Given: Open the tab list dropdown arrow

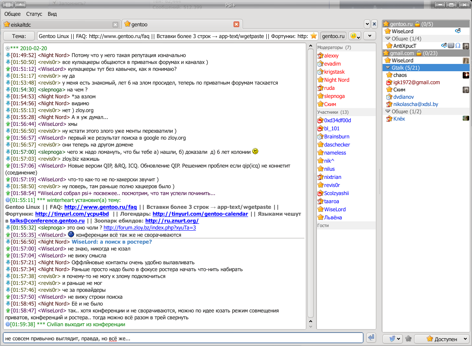Looking at the screenshot, I should point(367,24).
